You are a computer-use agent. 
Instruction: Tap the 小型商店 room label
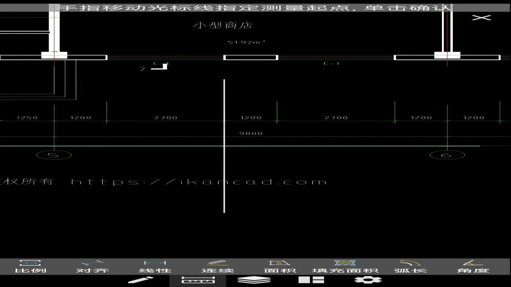tap(223, 25)
